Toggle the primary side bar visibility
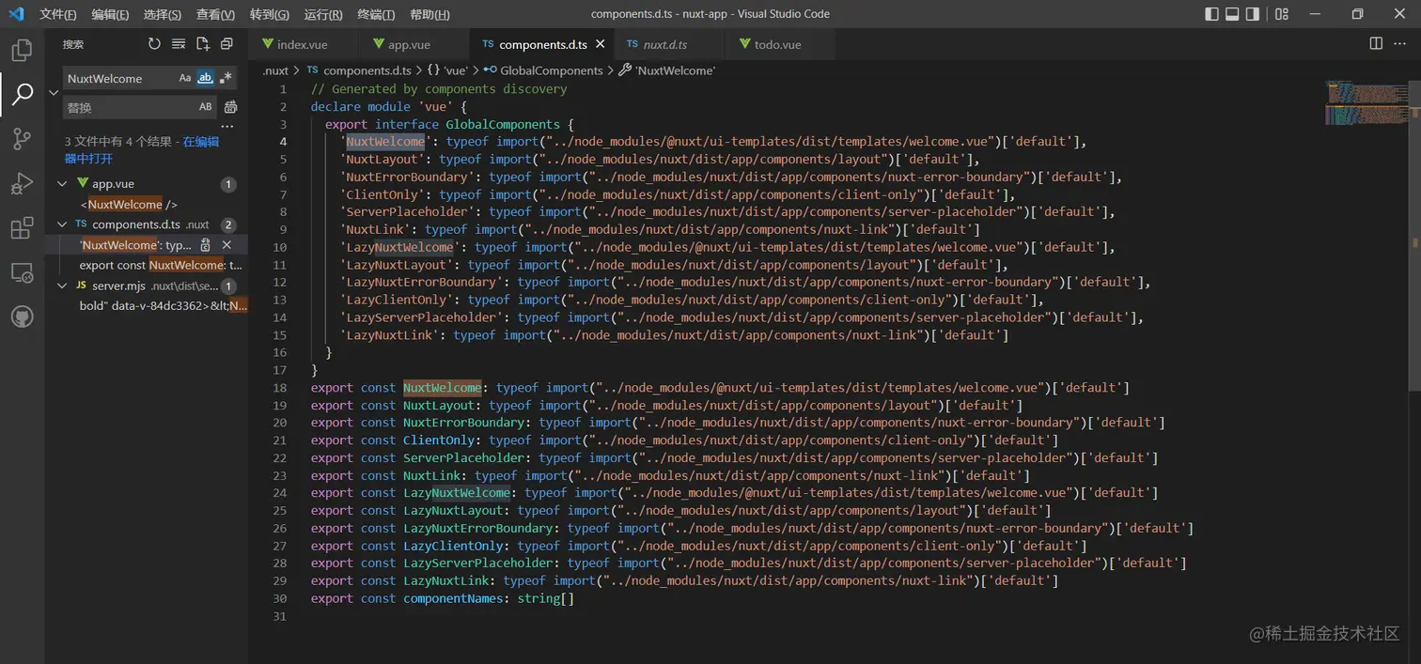 click(1211, 14)
